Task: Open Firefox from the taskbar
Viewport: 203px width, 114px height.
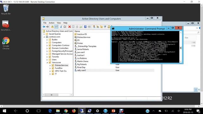Action: (74, 111)
